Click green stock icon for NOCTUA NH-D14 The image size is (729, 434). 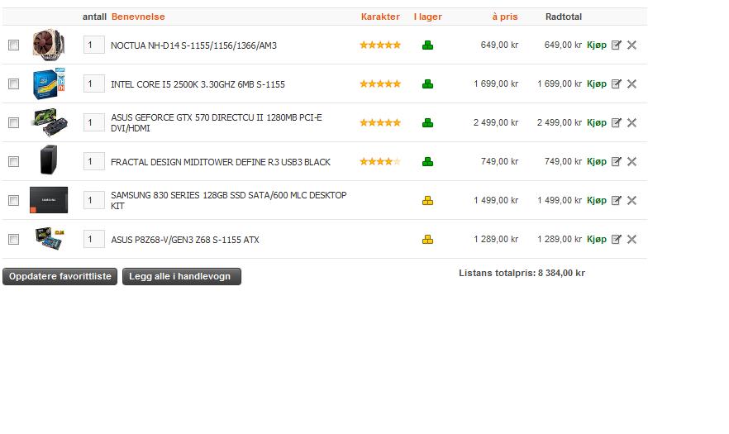pos(428,45)
